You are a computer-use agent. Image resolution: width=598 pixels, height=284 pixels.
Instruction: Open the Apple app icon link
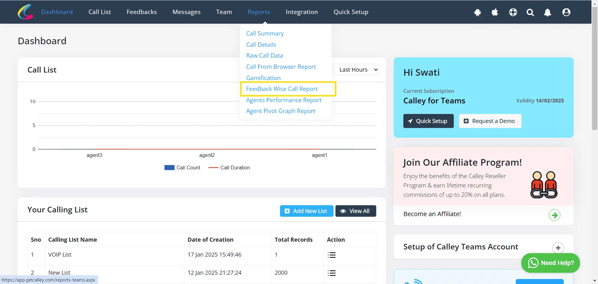[495, 12]
